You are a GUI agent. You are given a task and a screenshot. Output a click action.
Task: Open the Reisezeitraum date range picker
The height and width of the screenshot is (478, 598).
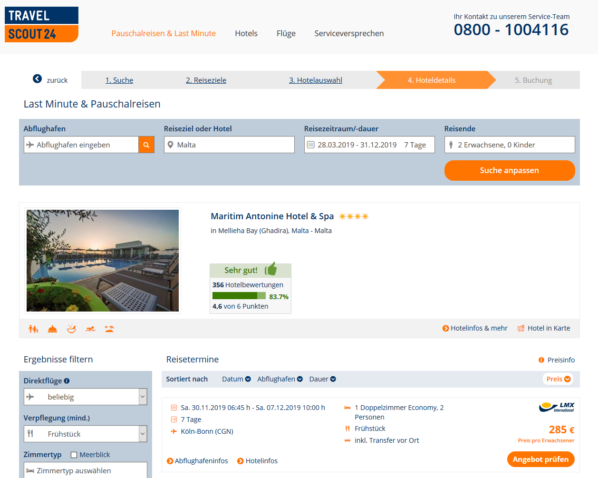[x=369, y=145]
